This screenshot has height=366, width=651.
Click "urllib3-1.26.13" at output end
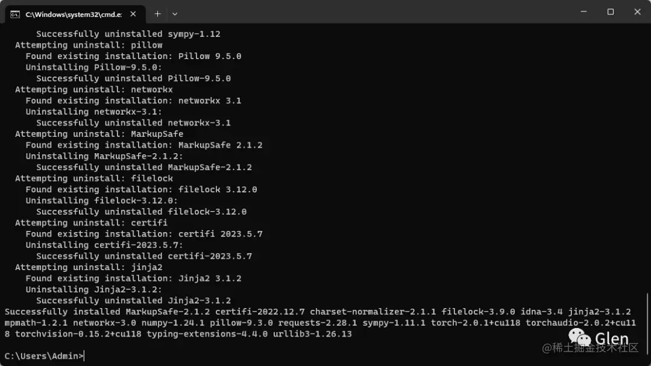click(312, 334)
